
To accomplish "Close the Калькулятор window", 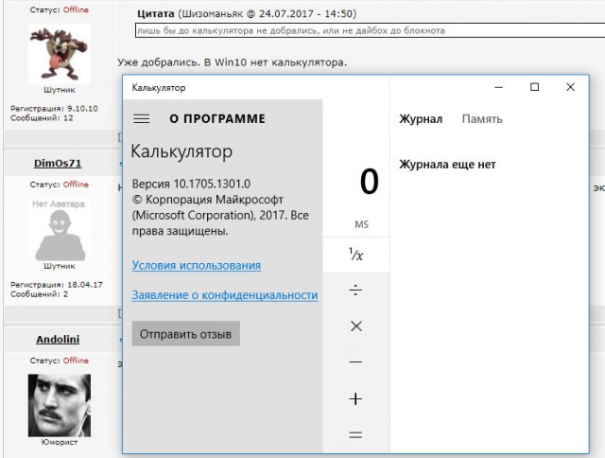I will (x=570, y=87).
